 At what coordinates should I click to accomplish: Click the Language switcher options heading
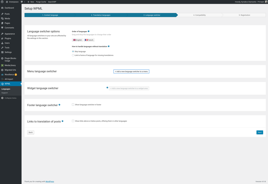[x=43, y=31]
